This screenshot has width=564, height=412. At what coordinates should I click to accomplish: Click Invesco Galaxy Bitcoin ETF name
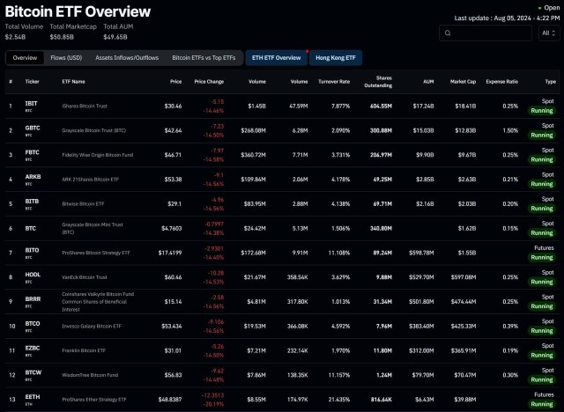(92, 326)
